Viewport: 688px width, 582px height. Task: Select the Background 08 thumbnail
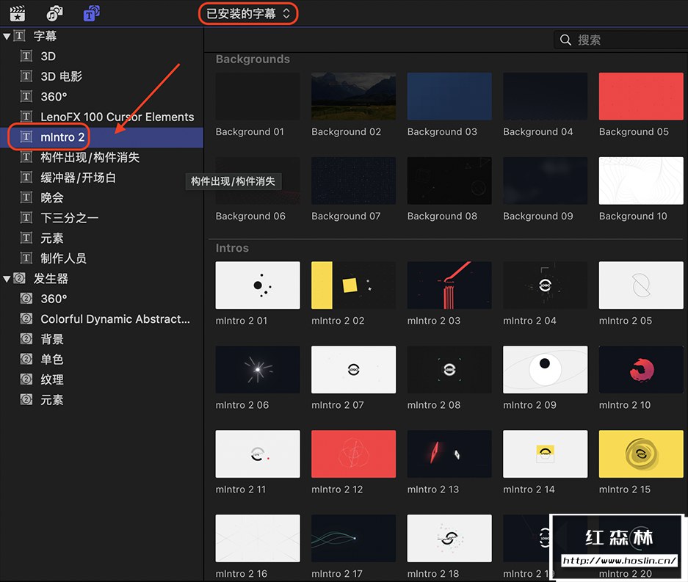tap(449, 181)
